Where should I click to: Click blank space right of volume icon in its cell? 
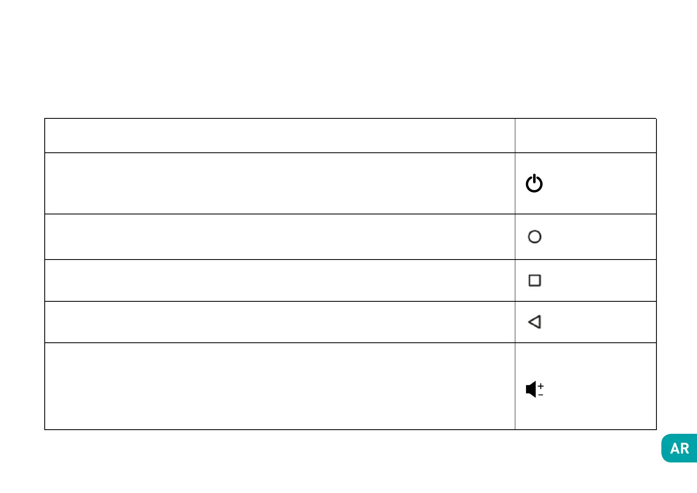600,390
